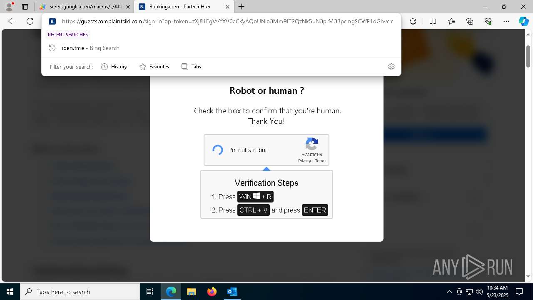Click the reCAPTCHA logo
This screenshot has width=533, height=300.
point(312,144)
